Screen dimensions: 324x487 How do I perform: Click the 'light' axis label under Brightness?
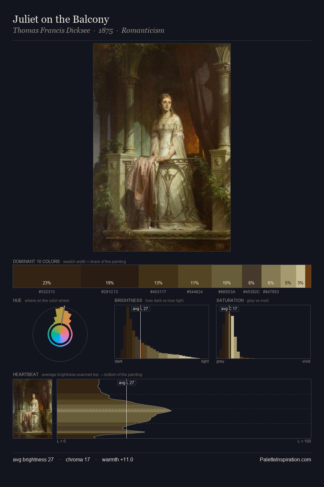pyautogui.click(x=205, y=361)
